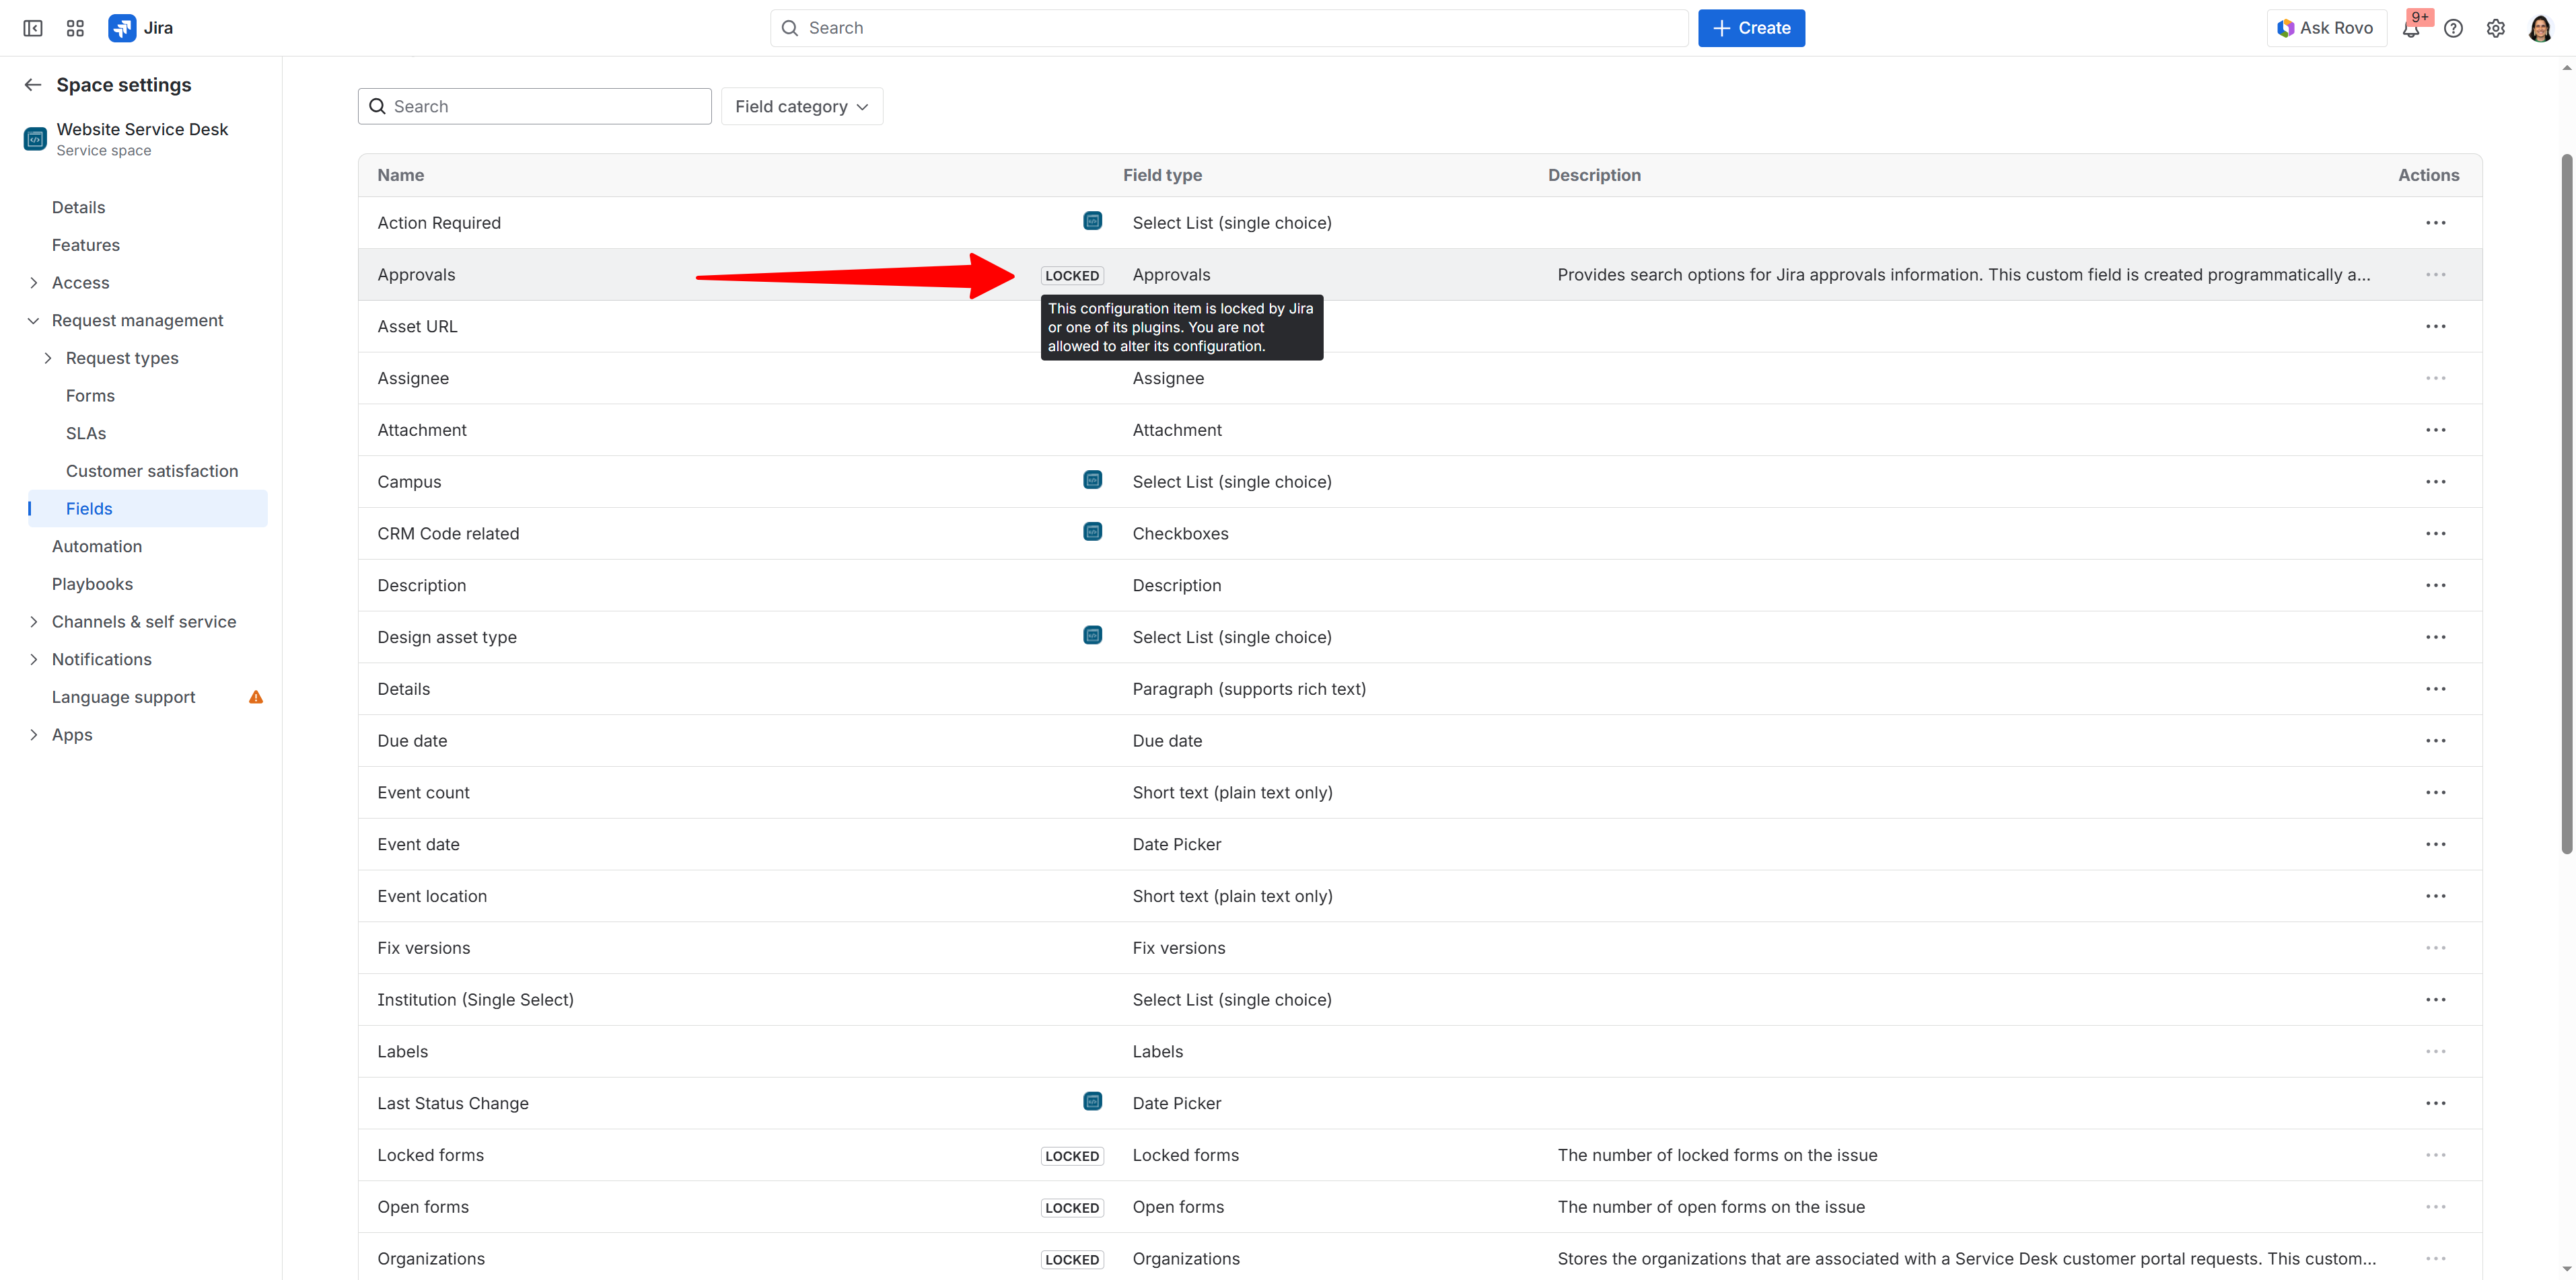The image size is (2576, 1280).
Task: Expand the Access section
Action: 33,283
